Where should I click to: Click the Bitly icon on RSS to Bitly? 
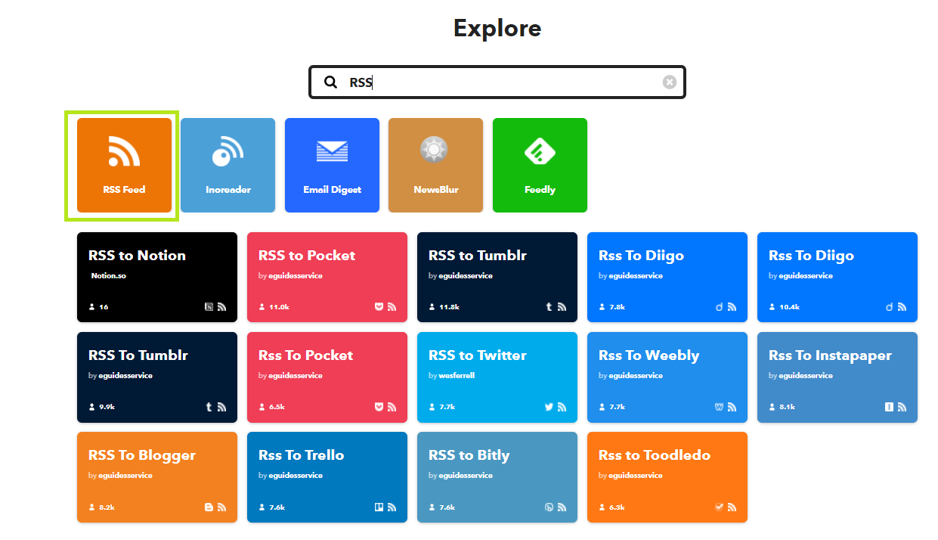pyautogui.click(x=549, y=507)
